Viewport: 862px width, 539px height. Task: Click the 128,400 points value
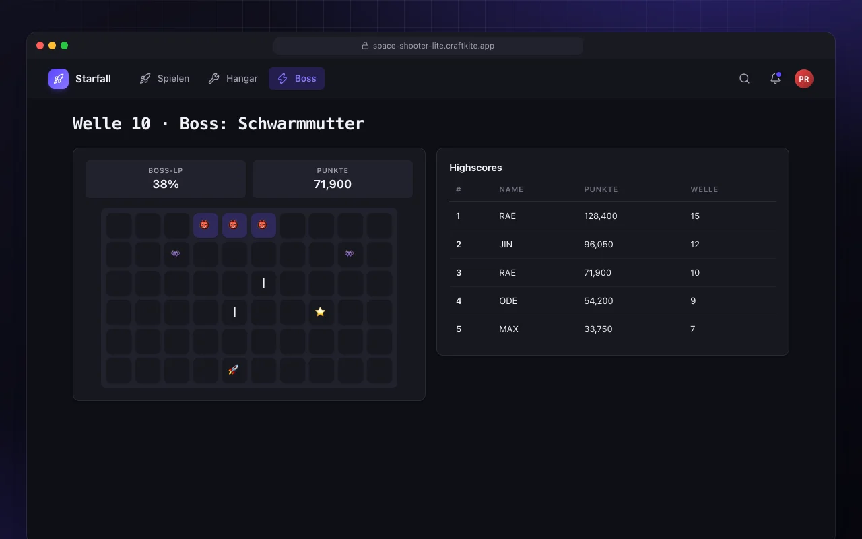click(x=601, y=216)
